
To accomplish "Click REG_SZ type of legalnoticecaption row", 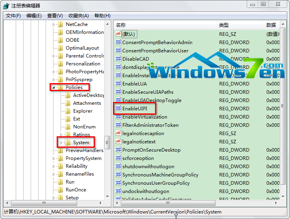I will click(228, 133).
